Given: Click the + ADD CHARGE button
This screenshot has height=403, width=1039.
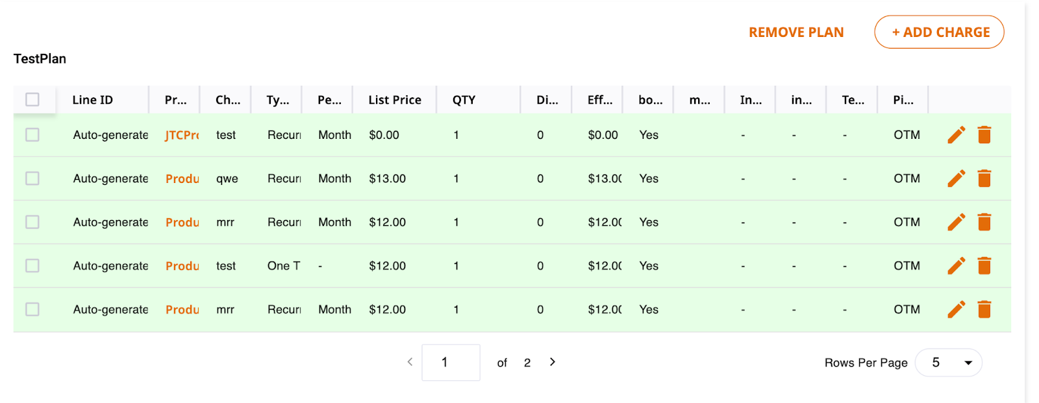Looking at the screenshot, I should pos(939,32).
